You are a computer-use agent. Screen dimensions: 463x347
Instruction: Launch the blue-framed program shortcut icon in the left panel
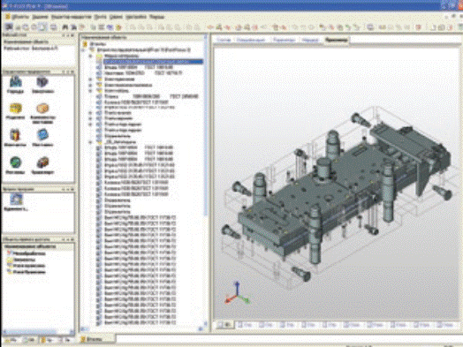tap(16, 200)
